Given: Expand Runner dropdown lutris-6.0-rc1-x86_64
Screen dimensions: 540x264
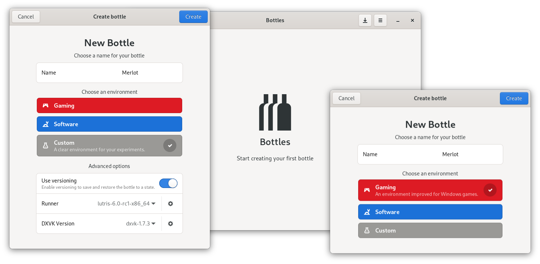Looking at the screenshot, I should point(127,204).
